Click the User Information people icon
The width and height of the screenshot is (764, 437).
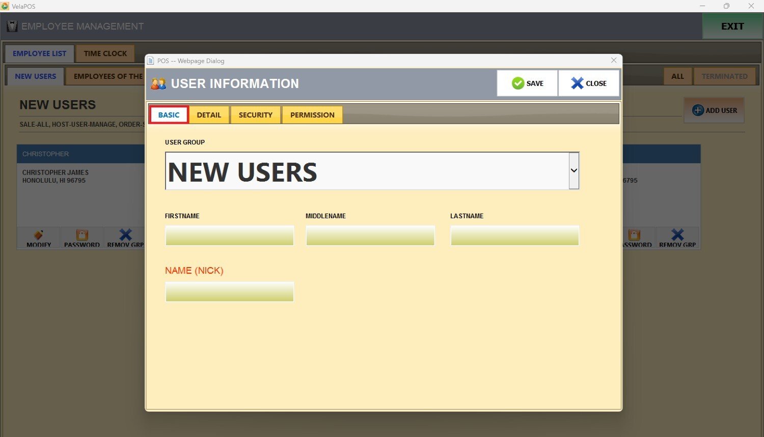pos(158,84)
